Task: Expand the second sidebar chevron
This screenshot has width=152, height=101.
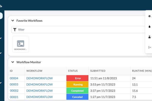Action: 1,53
